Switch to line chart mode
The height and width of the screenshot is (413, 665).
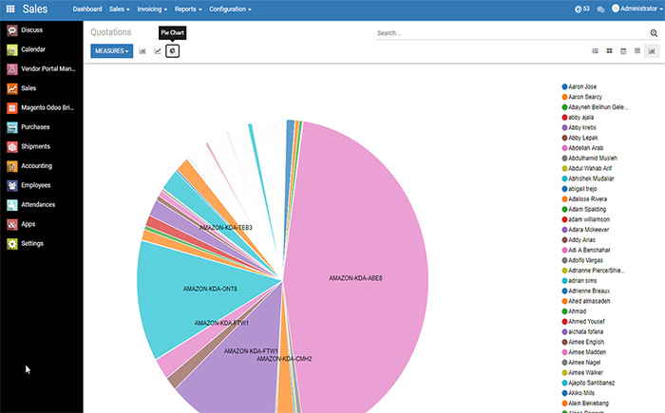[158, 51]
